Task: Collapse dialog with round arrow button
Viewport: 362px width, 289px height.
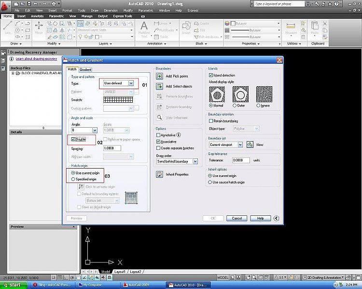Action: [276, 218]
